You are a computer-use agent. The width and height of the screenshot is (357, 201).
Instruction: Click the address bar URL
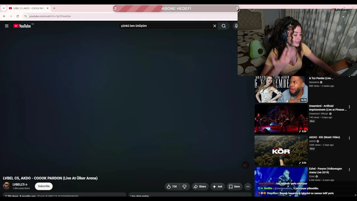(50, 16)
